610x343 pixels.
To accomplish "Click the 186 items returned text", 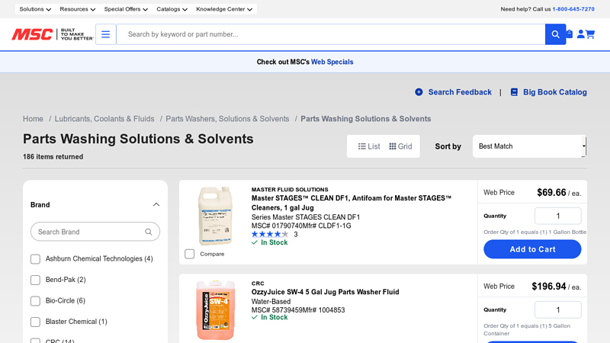I will 53,157.
